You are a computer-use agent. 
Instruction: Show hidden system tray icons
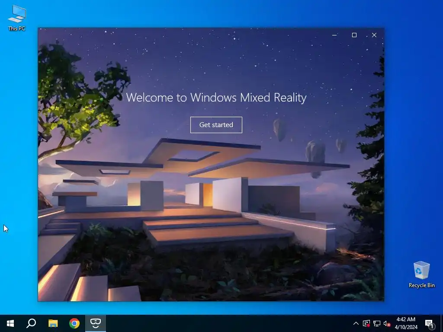(x=356, y=323)
